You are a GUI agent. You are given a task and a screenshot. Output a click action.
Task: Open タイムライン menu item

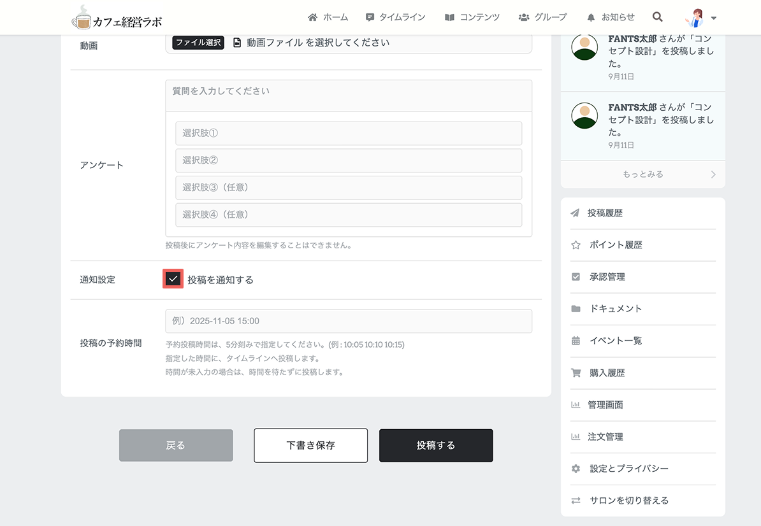coord(396,17)
